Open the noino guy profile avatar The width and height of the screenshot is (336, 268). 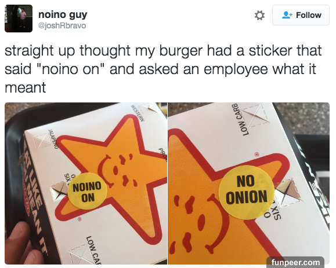pyautogui.click(x=19, y=19)
